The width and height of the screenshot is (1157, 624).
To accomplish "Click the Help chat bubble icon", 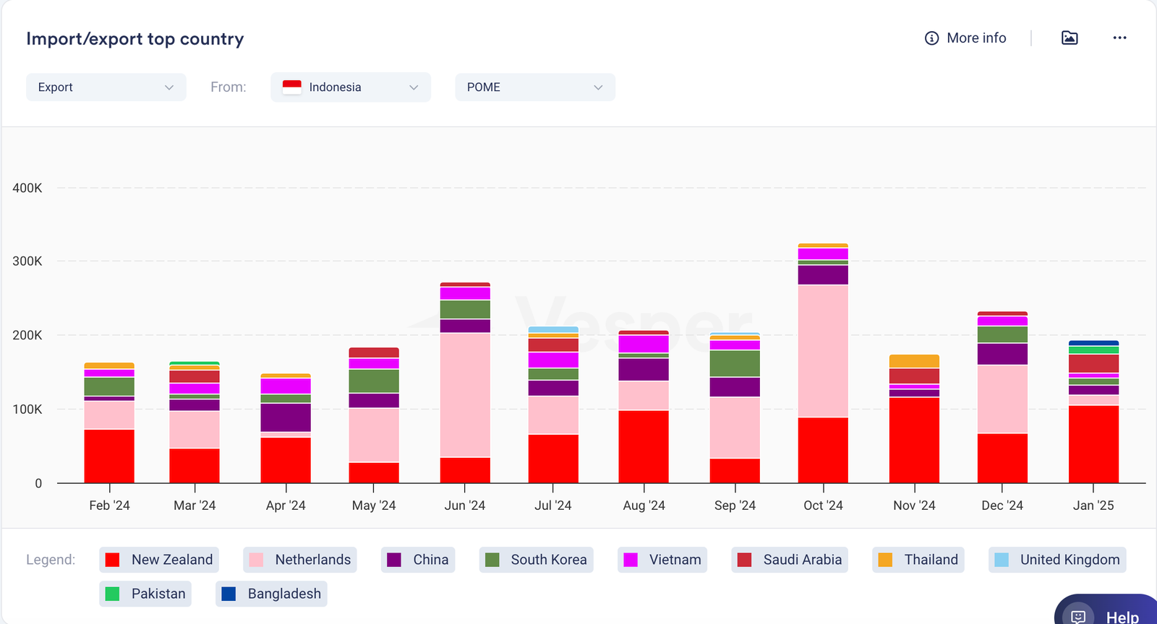I will point(1078,615).
